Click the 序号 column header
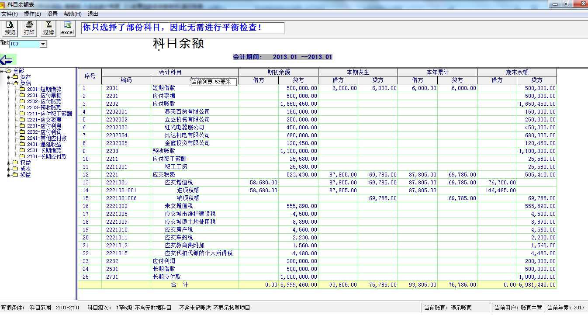Image resolution: width=588 pixels, height=315 pixels. [x=90, y=76]
